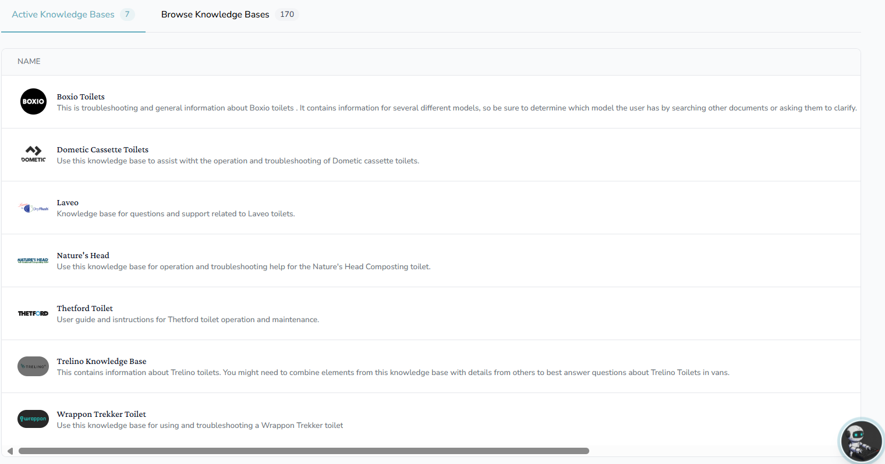
Task: Open Thetford Toilet knowledge base
Action: coord(85,308)
